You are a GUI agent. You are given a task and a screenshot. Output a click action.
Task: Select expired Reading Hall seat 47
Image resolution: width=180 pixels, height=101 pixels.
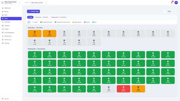[123, 89]
